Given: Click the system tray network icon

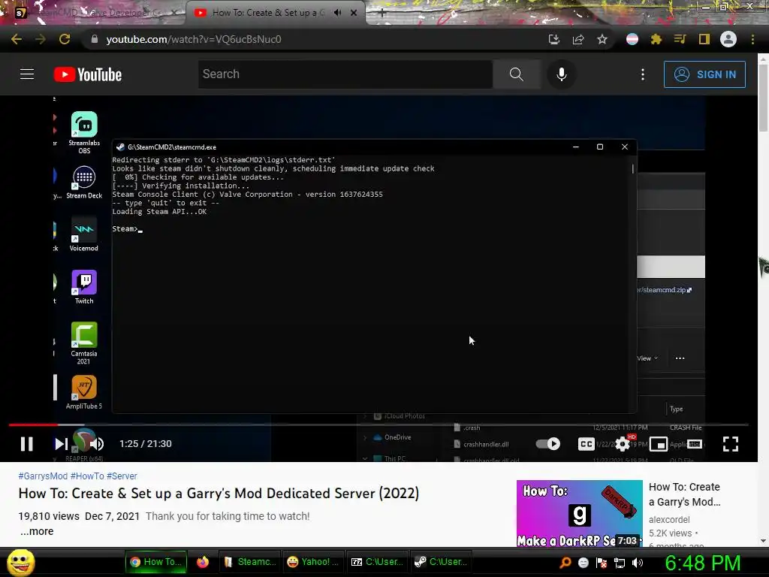Looking at the screenshot, I should (620, 563).
